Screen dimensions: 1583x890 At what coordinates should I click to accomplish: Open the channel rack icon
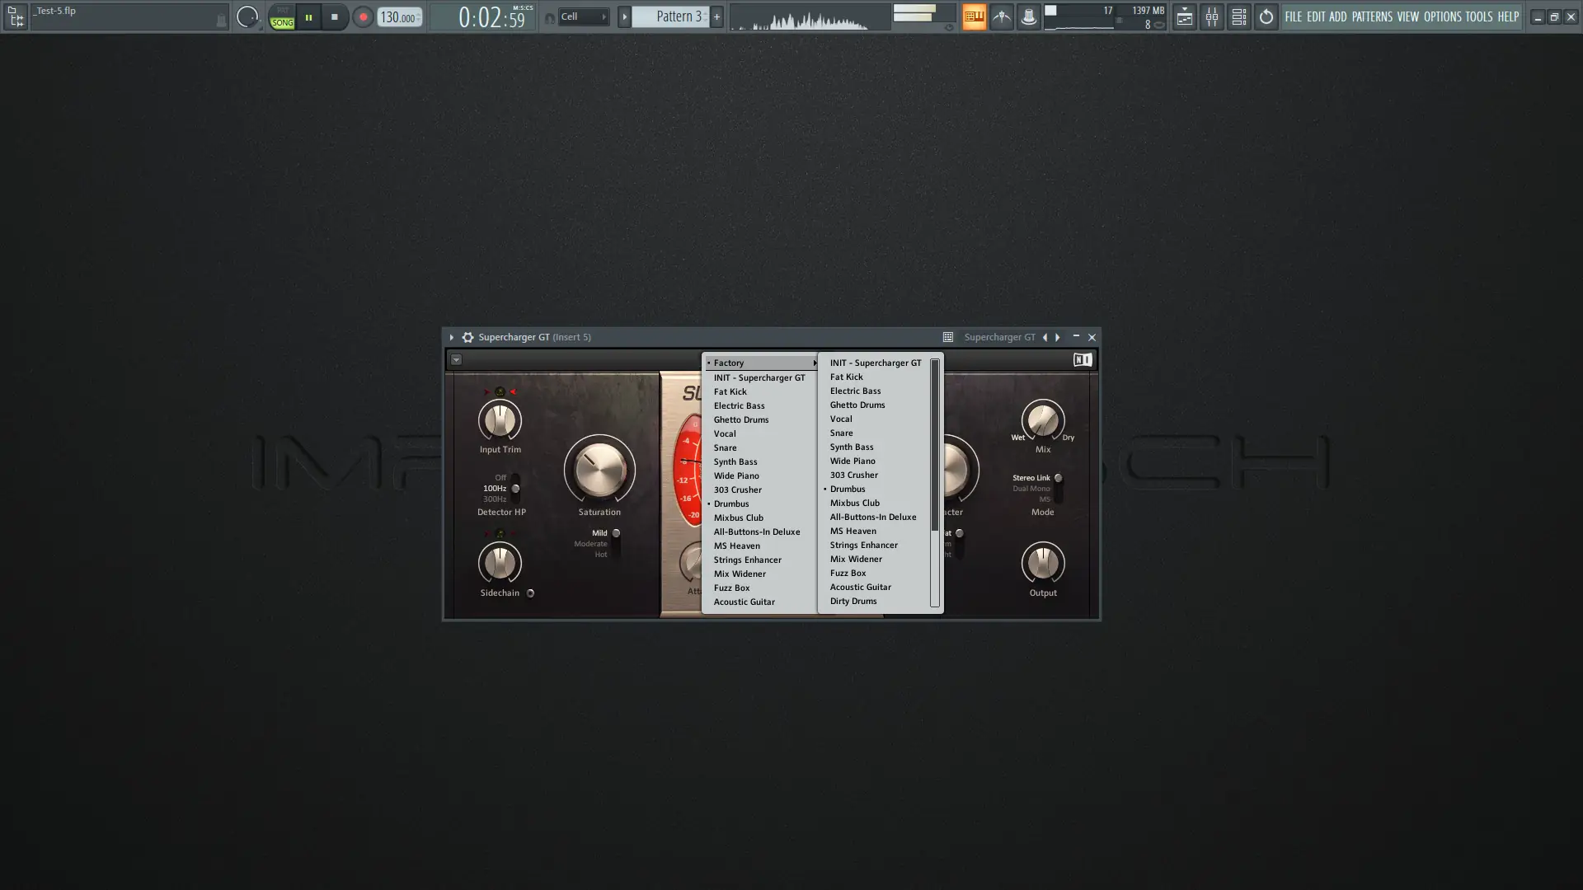(x=1238, y=16)
